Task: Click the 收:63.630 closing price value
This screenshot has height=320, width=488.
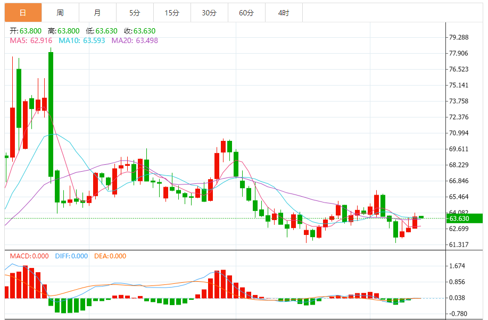Action: pyautogui.click(x=140, y=31)
